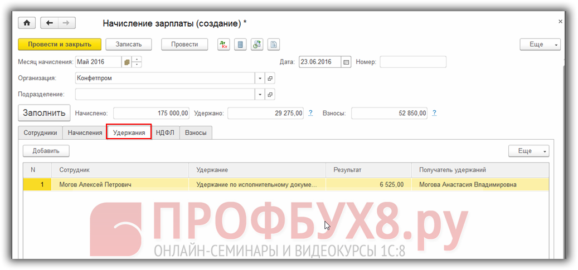
Task: Expand the Организация dropdown list
Action: pos(260,78)
